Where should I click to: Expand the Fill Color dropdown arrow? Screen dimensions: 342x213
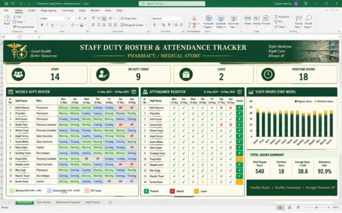[x=76, y=25]
